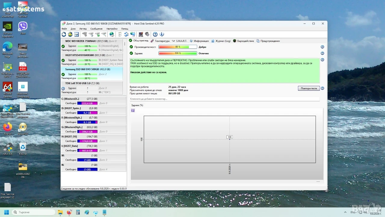Click the globe toolbar icon
The height and width of the screenshot is (217, 385).
[112, 34]
